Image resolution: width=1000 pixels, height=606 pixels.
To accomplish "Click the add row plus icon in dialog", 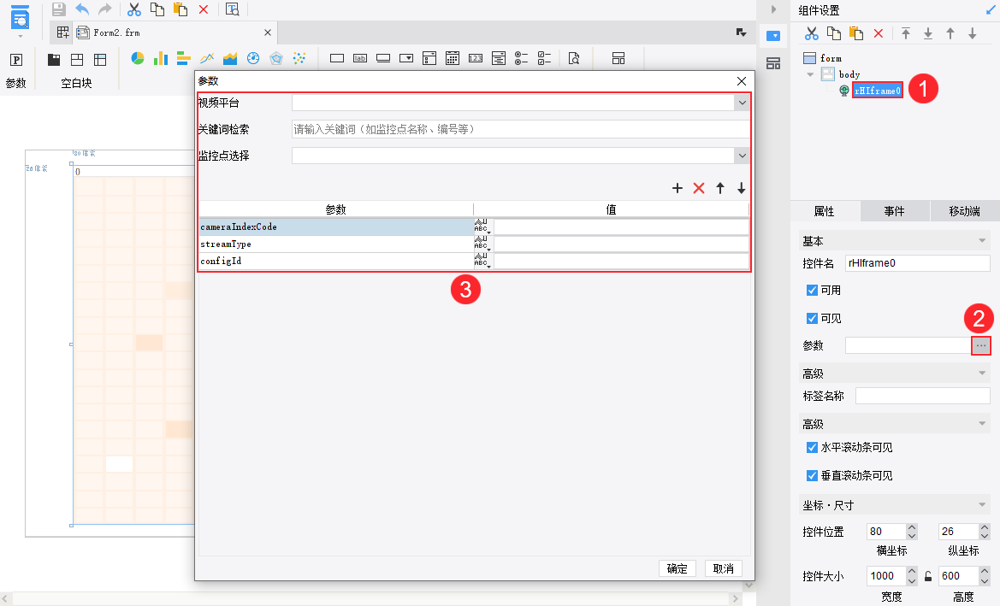I will [678, 188].
